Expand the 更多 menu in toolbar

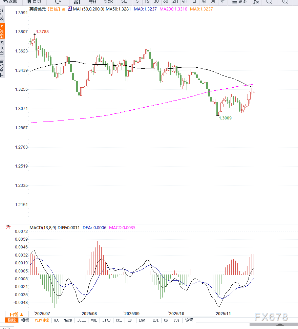[239, 2]
